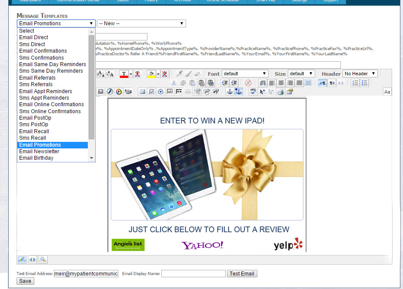
Task: Toggle align right
Action: (290, 83)
